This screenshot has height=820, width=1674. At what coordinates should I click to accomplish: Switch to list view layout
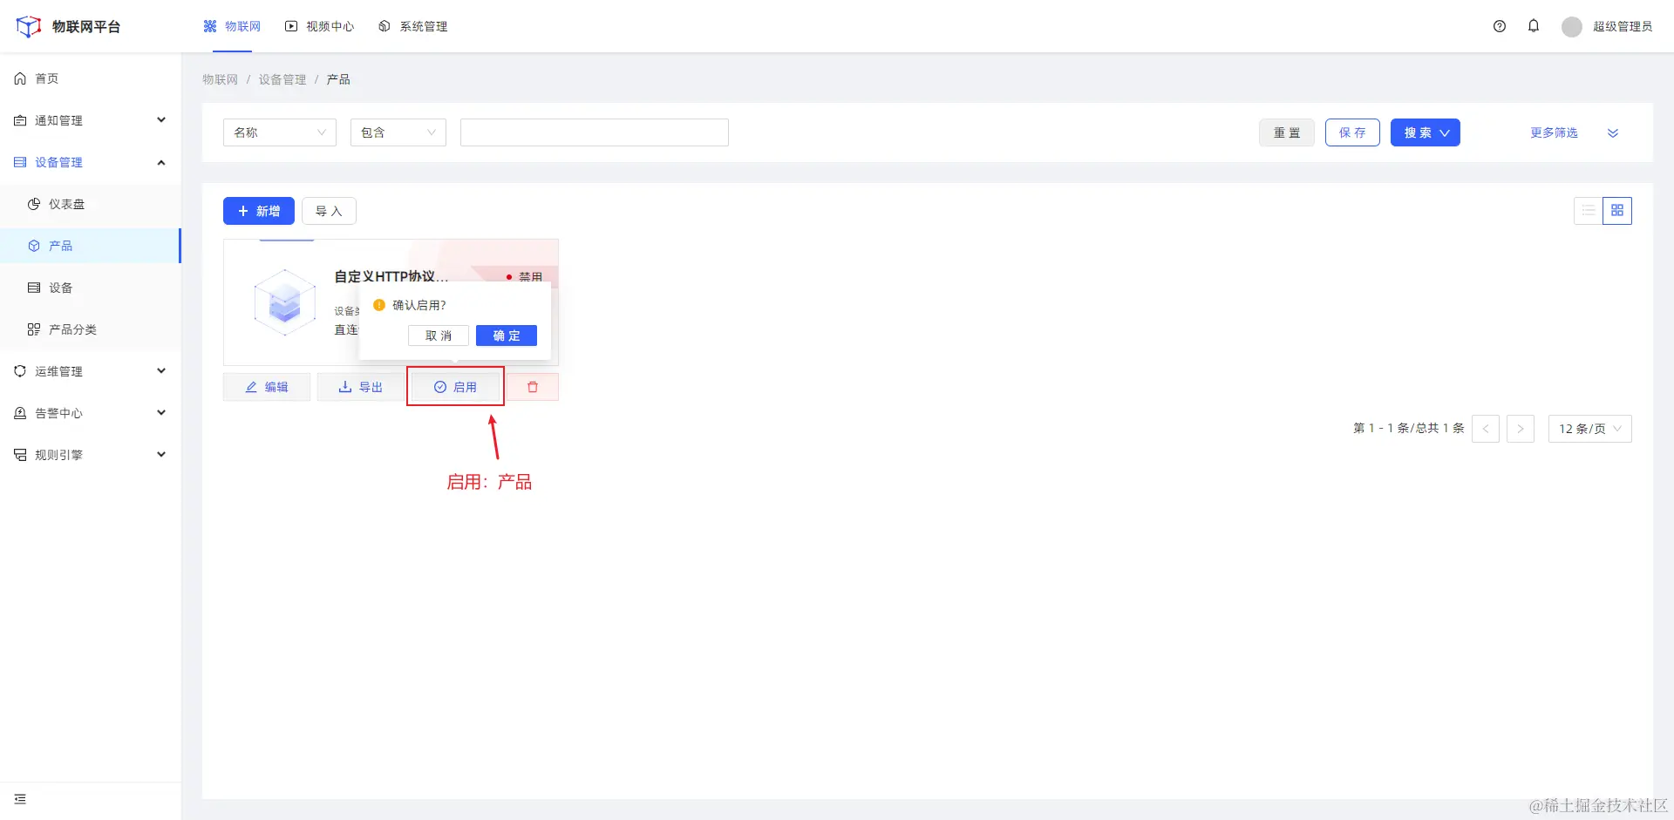(1589, 211)
